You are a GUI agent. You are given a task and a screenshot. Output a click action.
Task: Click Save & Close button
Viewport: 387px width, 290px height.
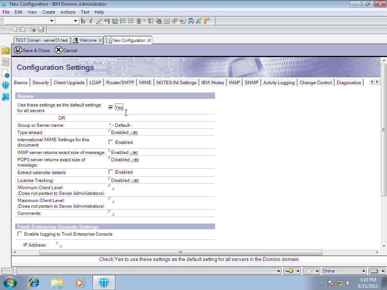[x=32, y=50]
